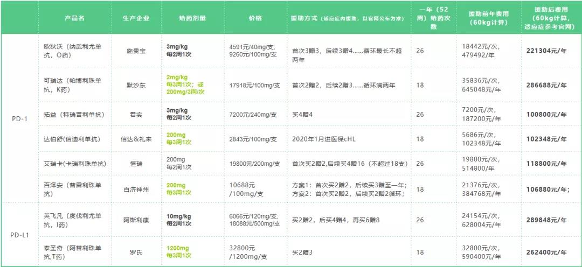This screenshot has width=582, height=267.
Task: Click the PD-L1 category row label
Action: tap(19, 235)
